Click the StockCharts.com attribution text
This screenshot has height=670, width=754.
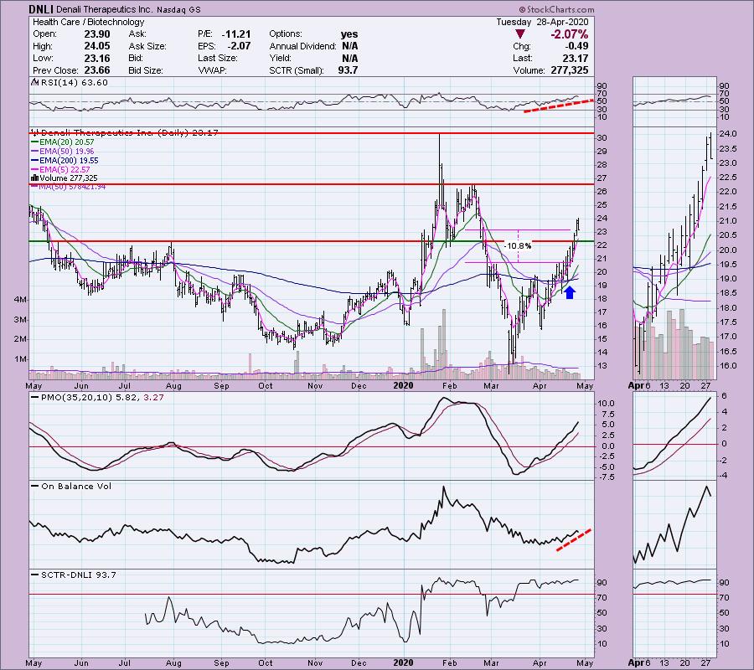(x=556, y=9)
